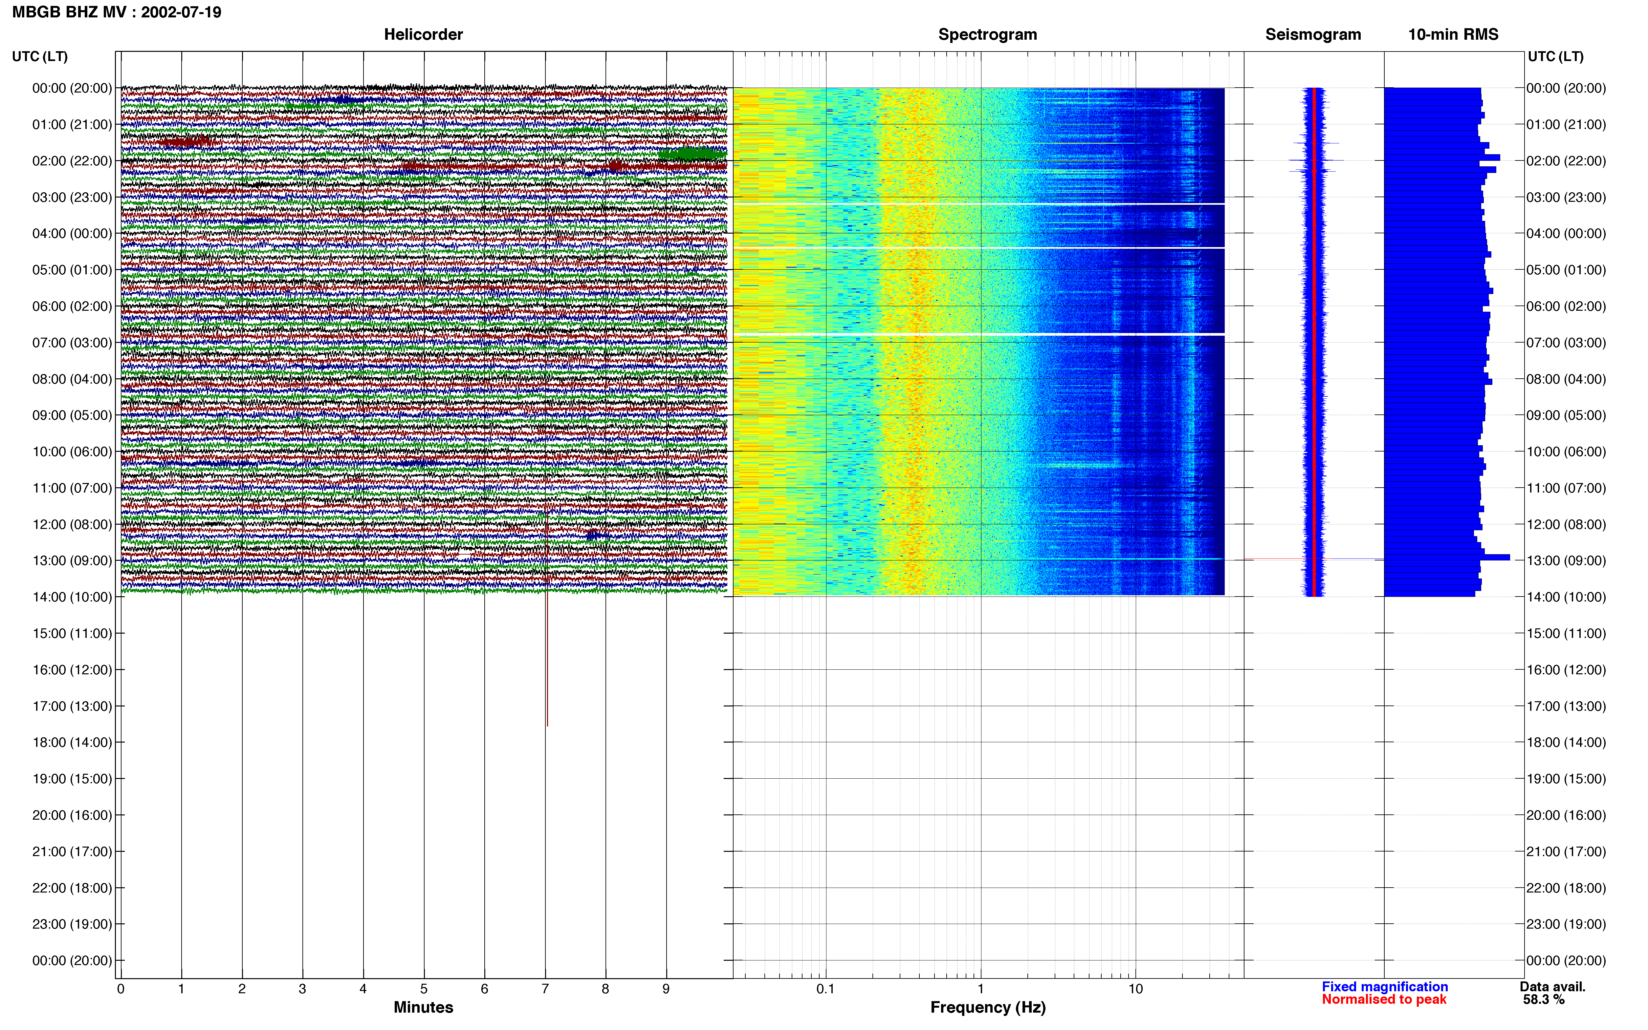
Task: Click left-axis time label "02:00 (22:00)"
Action: click(x=72, y=161)
